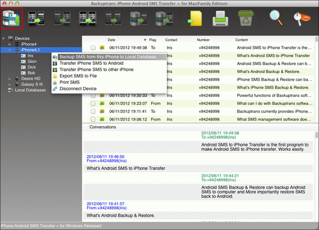Click the recycle bin delete icon
Screen dimensions: 319x230
[246, 18]
